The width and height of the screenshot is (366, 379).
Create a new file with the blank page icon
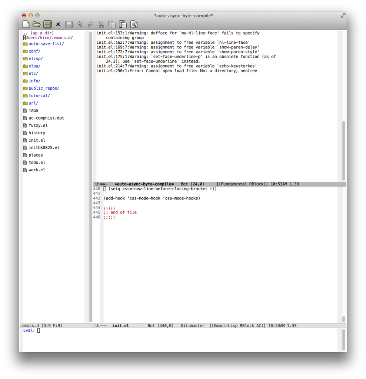tap(26, 24)
